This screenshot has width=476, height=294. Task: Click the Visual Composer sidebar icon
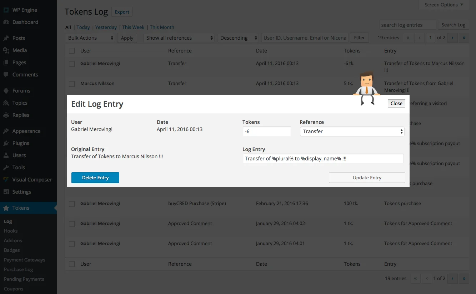point(6,179)
